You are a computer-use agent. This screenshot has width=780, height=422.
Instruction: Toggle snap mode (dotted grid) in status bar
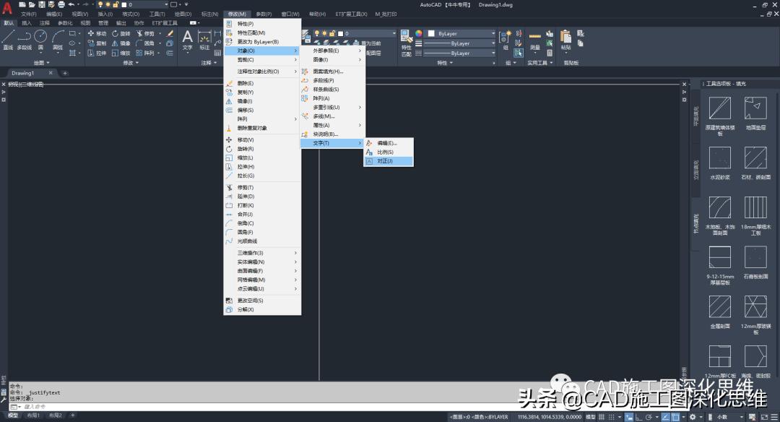click(x=612, y=416)
